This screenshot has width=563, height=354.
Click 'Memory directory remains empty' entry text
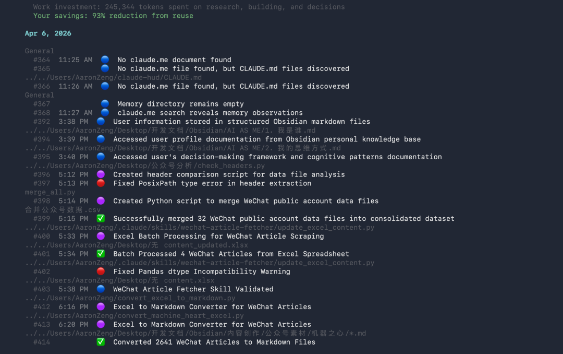click(x=180, y=104)
